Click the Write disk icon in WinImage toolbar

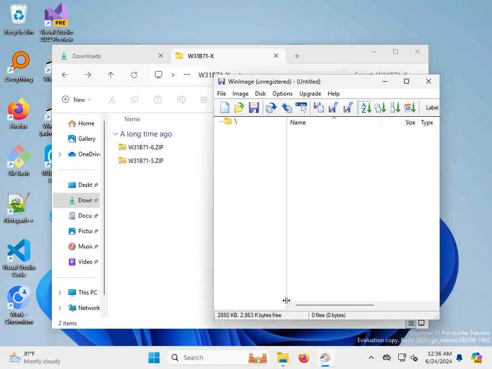[x=333, y=108]
